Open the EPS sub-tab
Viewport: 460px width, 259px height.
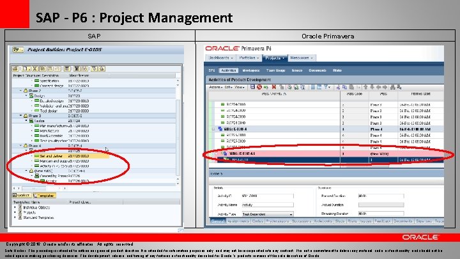pyautogui.click(x=212, y=70)
